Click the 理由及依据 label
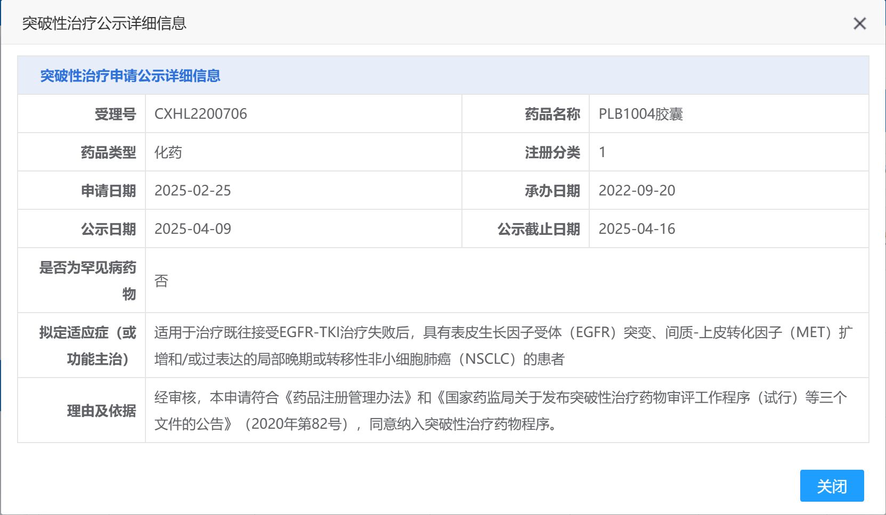Screen dimensions: 886x515 pos(102,411)
